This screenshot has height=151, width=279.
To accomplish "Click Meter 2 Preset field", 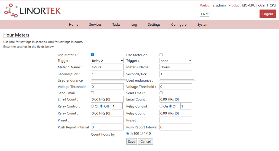I will (x=176, y=120).
